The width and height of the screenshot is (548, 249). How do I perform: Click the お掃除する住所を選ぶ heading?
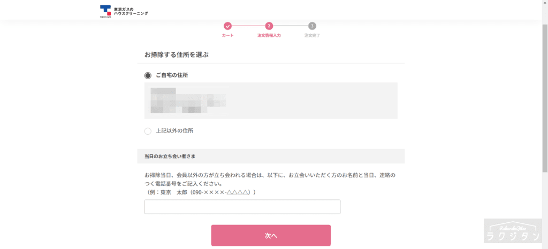tap(177, 55)
